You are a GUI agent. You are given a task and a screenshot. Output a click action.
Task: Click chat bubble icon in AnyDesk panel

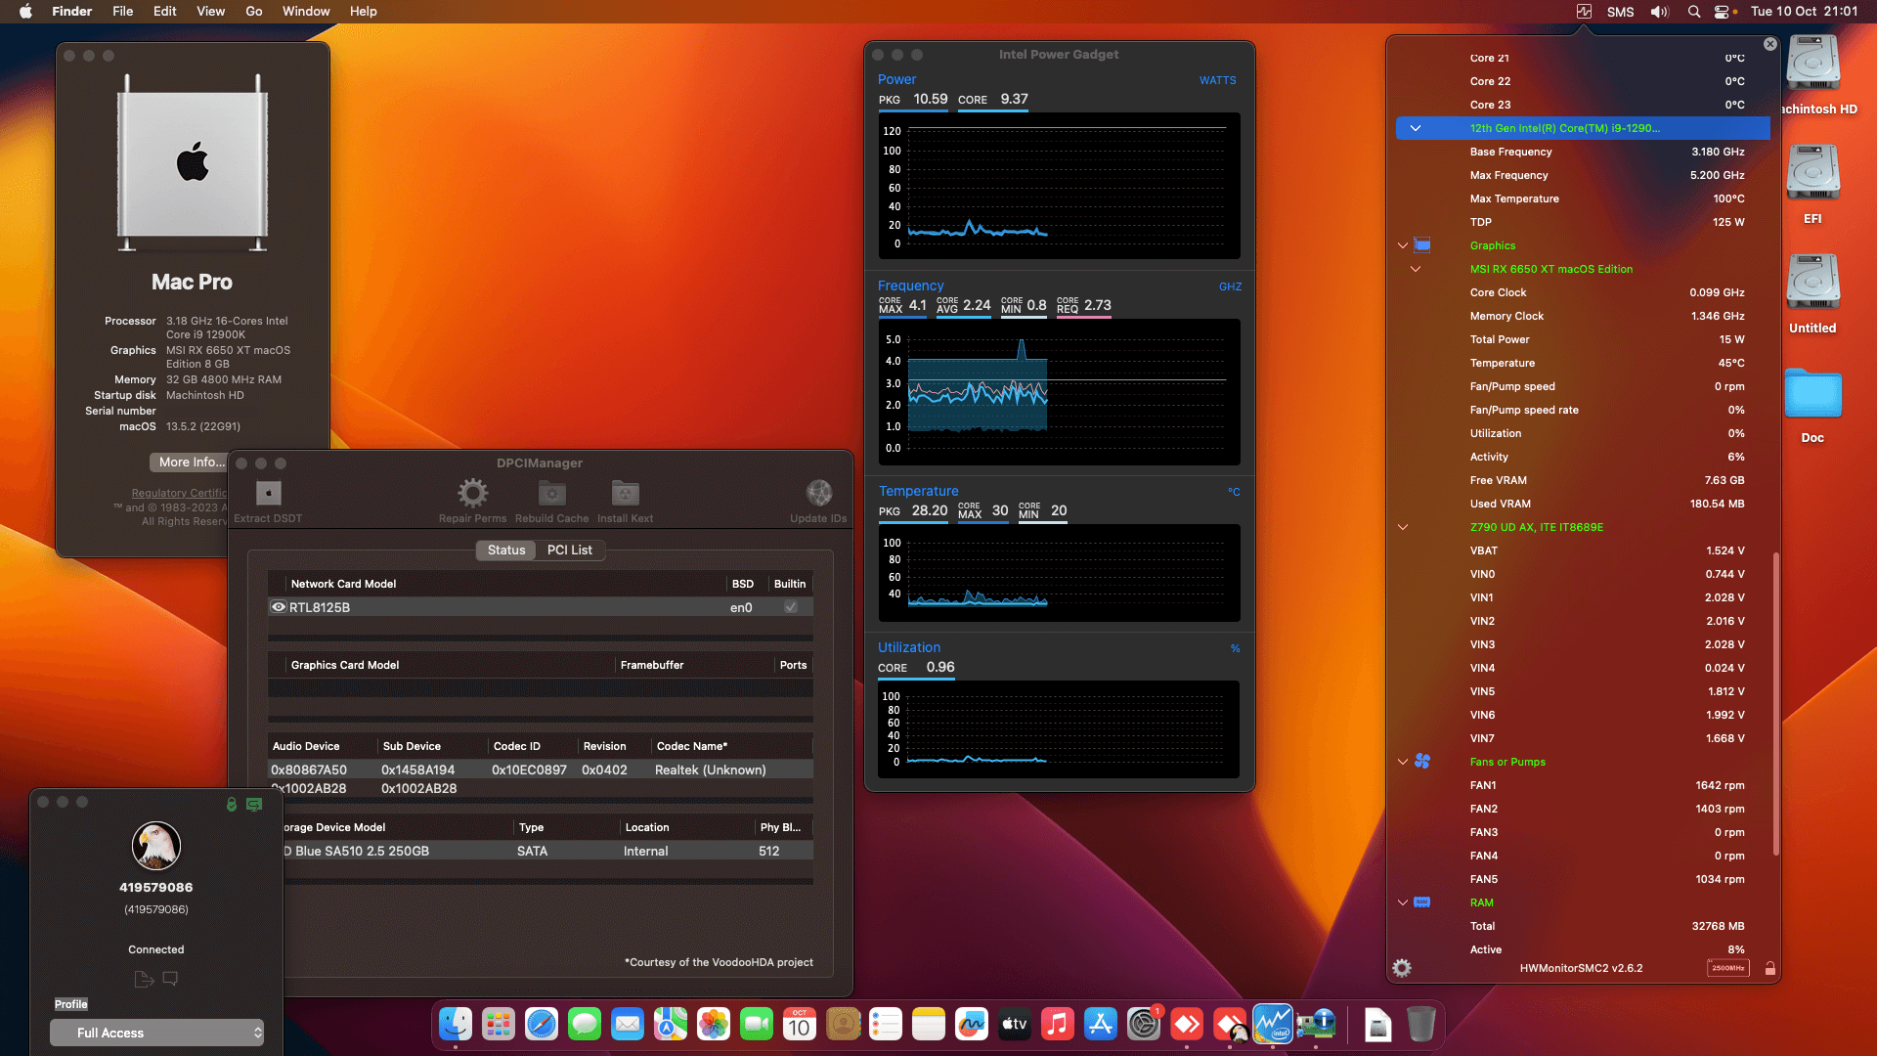170,978
